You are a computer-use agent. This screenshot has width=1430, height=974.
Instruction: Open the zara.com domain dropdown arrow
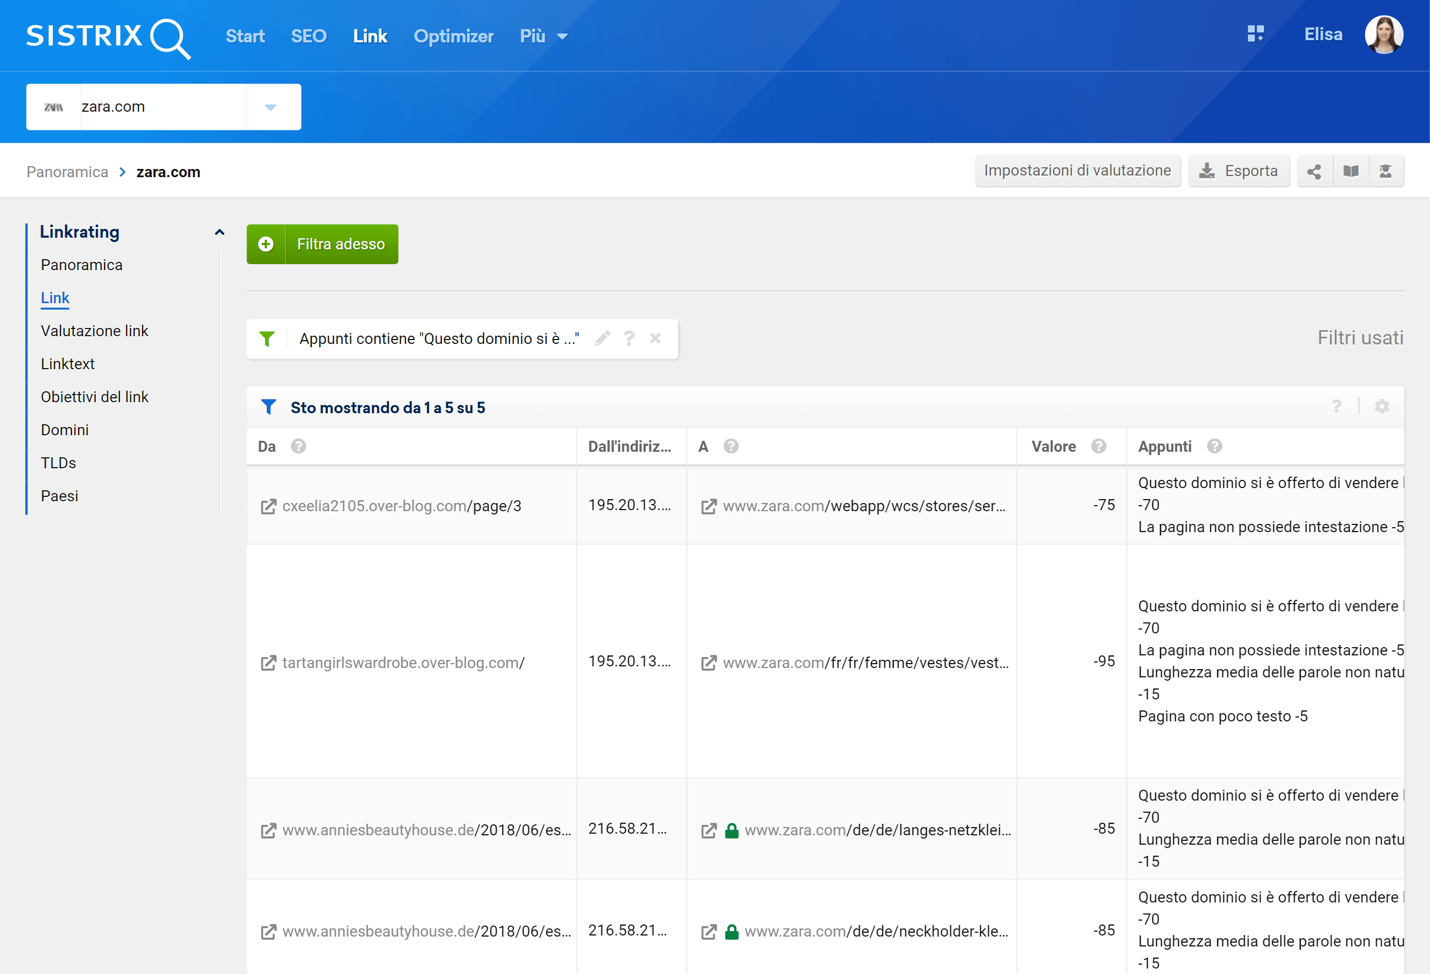click(270, 107)
